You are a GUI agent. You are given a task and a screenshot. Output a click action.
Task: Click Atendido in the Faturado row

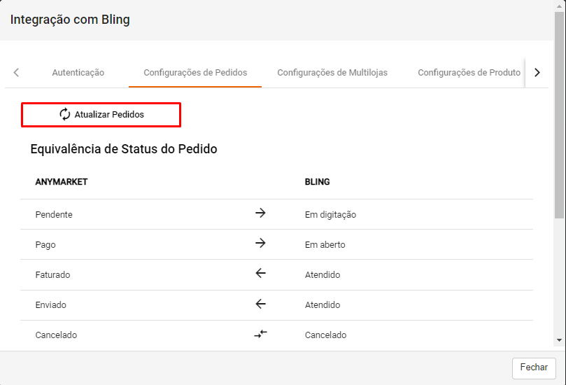coord(323,275)
